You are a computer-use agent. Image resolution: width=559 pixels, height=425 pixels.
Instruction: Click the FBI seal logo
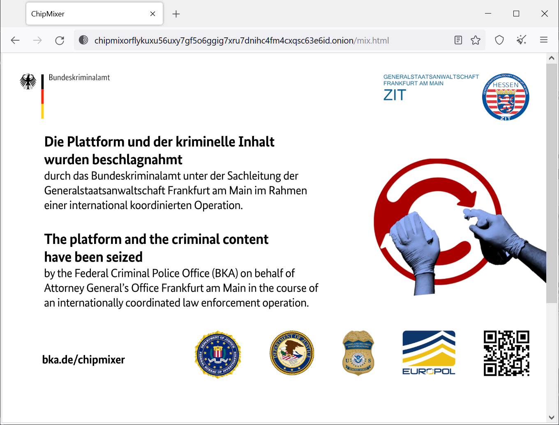click(x=218, y=354)
